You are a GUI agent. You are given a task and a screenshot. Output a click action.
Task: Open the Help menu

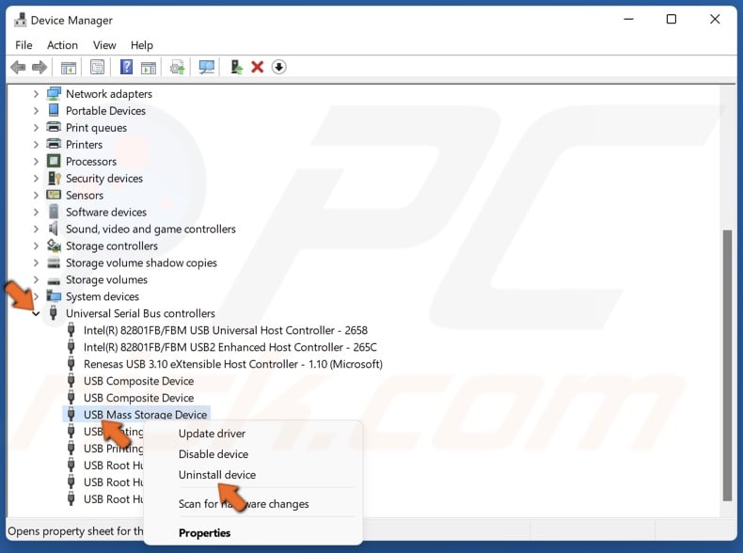[x=142, y=45]
